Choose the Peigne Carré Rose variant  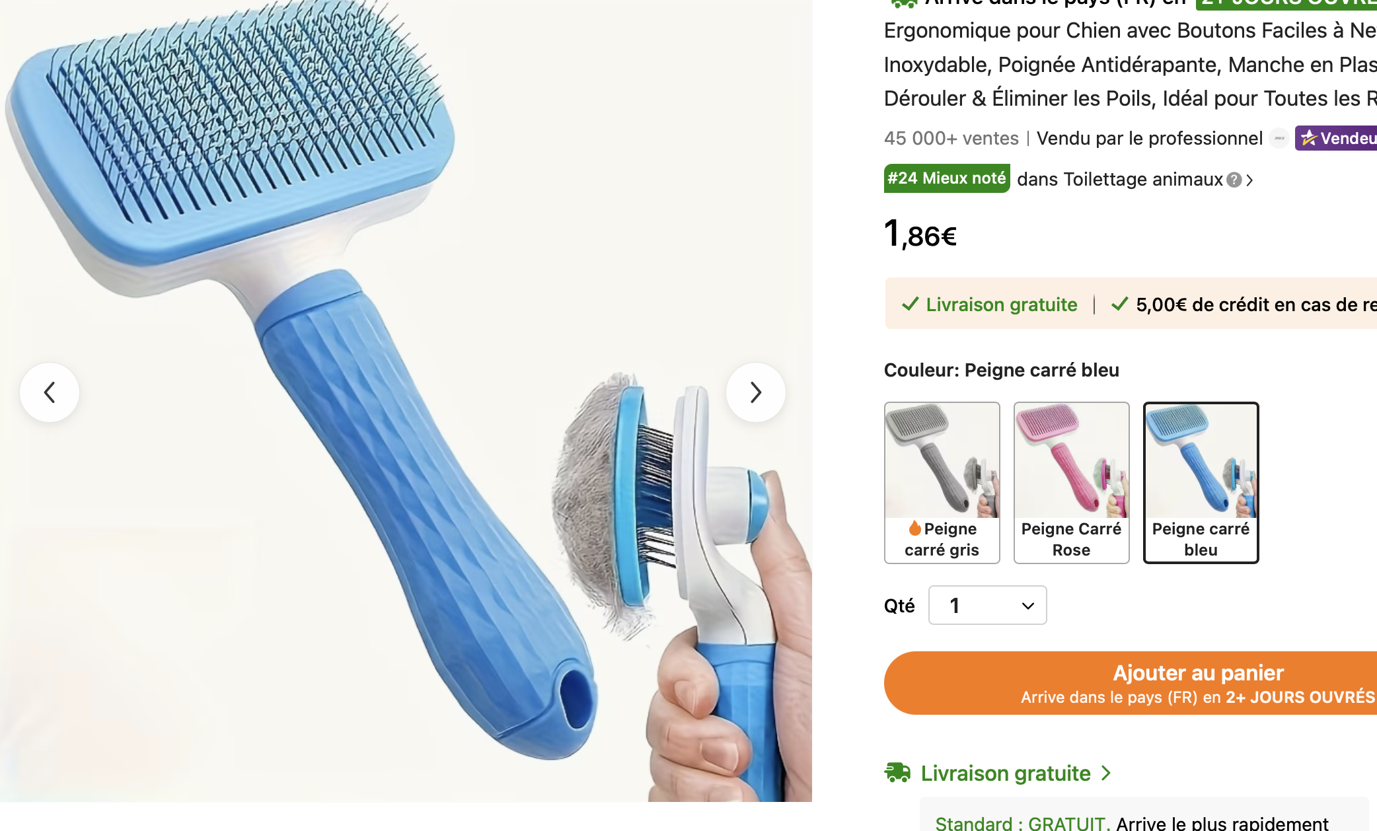click(1071, 483)
